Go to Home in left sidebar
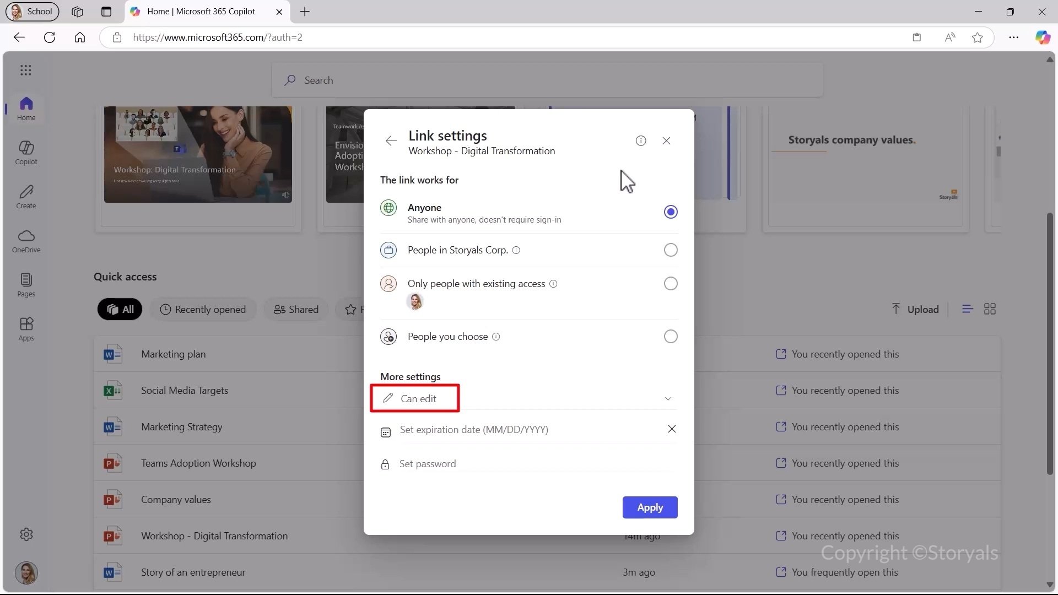This screenshot has width=1058, height=595. (x=26, y=109)
